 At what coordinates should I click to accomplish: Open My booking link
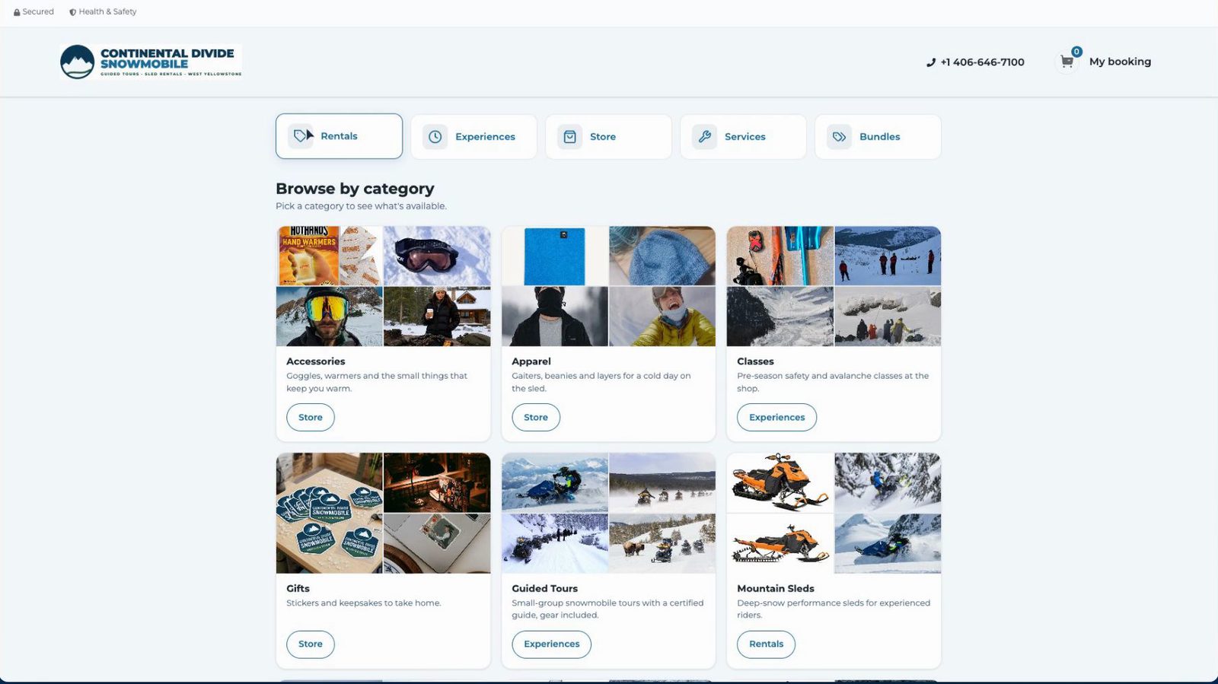point(1120,62)
